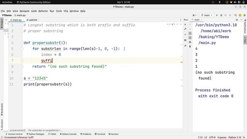
Task: Click line number 9 in the gutter
Action: pyautogui.click(x=12, y=72)
